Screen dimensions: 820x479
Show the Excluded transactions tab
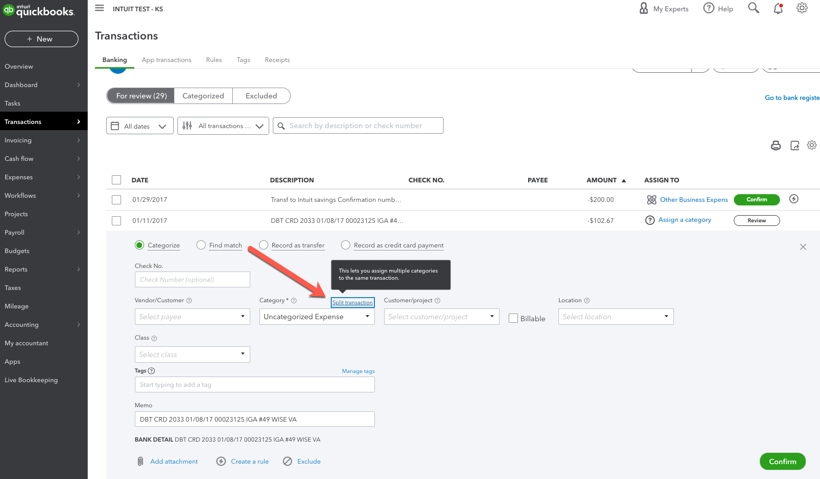pos(262,96)
